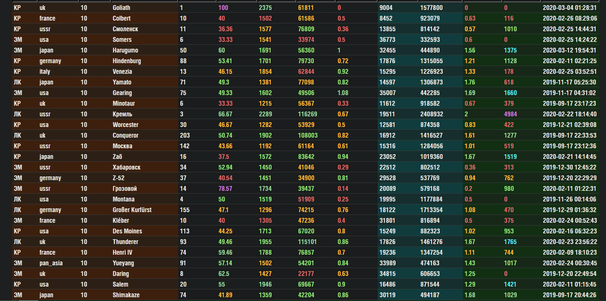Click value 1.76 in Yamato row
Screen dimensions: 606x301
point(470,82)
